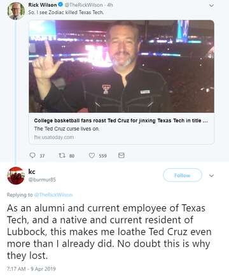Click the 559 likes count
229x277 pixels.
tap(102, 156)
